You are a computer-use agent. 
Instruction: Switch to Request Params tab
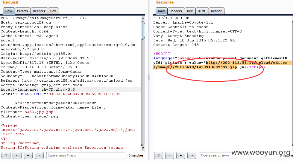pos(22,11)
